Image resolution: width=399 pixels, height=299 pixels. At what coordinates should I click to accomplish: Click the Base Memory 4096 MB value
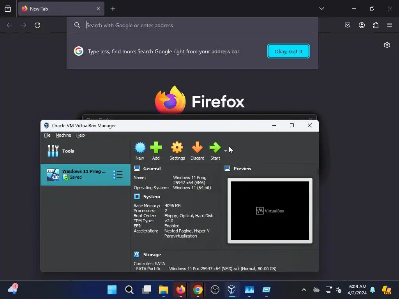(x=173, y=206)
